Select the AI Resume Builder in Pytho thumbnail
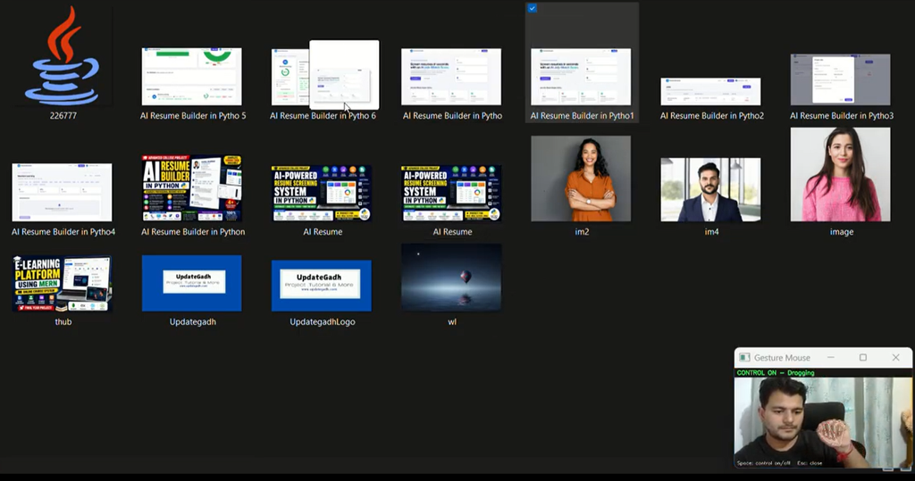915x481 pixels. point(451,77)
